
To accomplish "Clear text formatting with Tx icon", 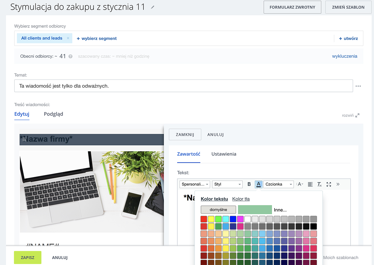I will click(x=319, y=184).
